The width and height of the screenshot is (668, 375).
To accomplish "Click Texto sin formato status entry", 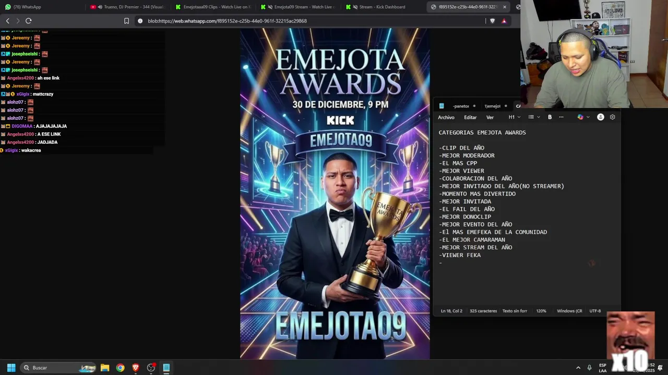I will pyautogui.click(x=515, y=311).
